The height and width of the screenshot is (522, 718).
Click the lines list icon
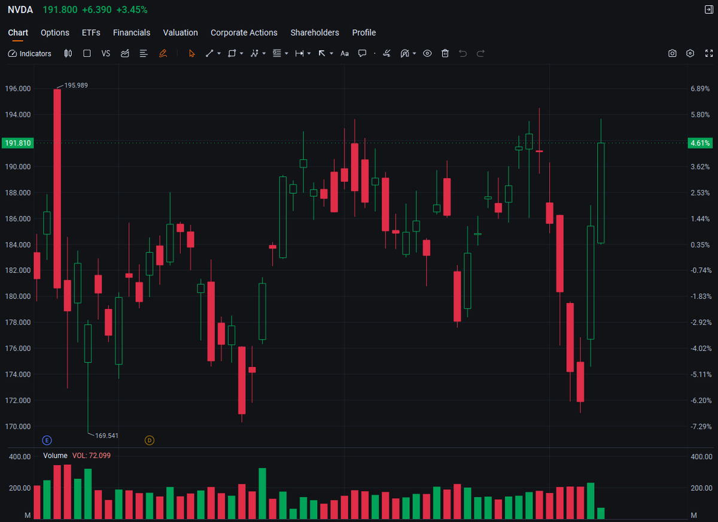[x=144, y=53]
